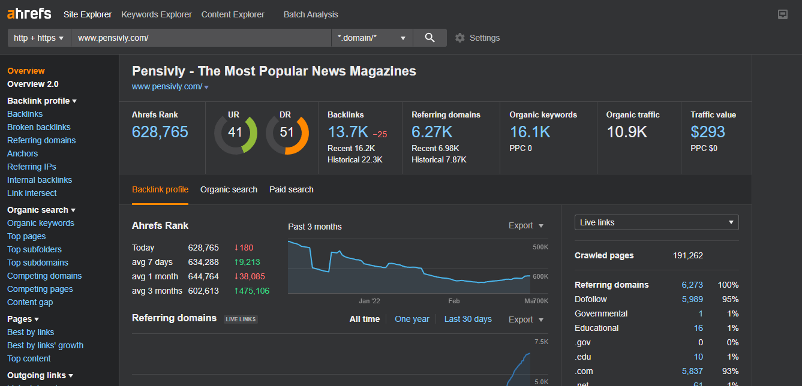This screenshot has height=386, width=802.
Task: Click the URL input field
Action: click(x=201, y=38)
